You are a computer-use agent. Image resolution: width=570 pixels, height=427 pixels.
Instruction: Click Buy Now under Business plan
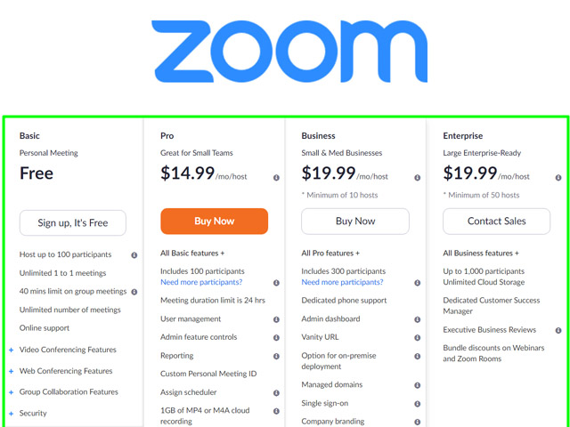pos(355,222)
